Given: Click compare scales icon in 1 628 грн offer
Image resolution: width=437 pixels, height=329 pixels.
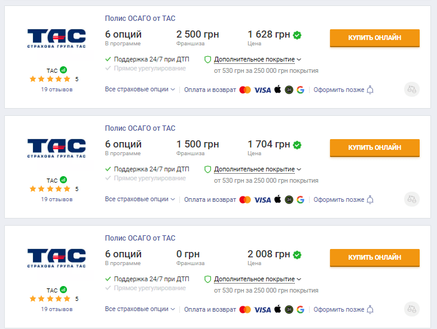Looking at the screenshot, I should click(412, 90).
